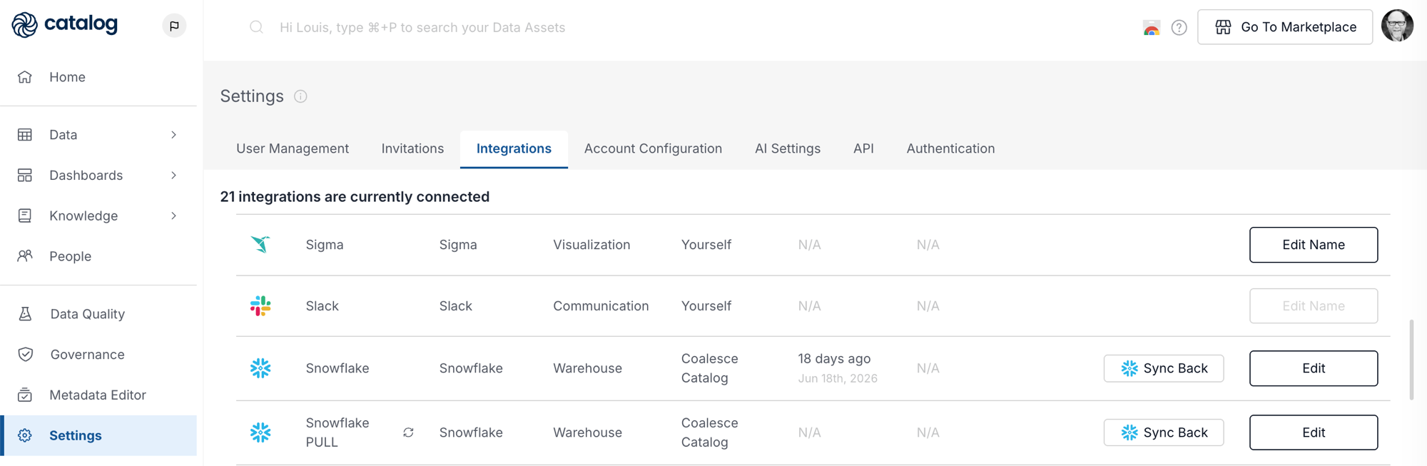The image size is (1427, 466).
Task: Click the 'Visualization' type cell in the Sigma row
Action: pos(591,245)
